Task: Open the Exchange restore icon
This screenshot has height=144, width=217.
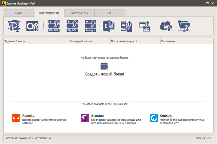Action: (x=108, y=26)
